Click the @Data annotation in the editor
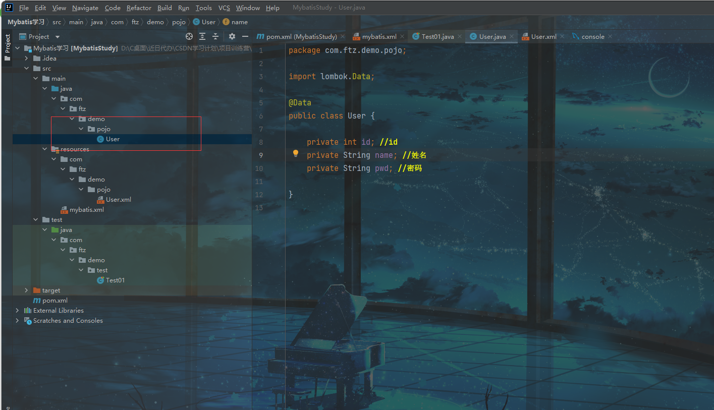The image size is (714, 410). tap(300, 102)
